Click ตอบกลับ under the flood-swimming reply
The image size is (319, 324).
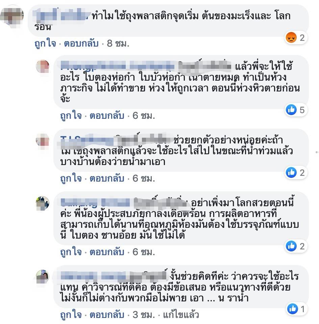[107, 179]
